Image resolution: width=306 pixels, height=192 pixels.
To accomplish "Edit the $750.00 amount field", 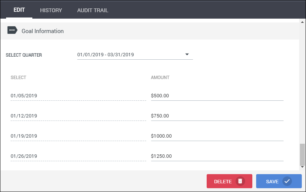I will coord(217,116).
